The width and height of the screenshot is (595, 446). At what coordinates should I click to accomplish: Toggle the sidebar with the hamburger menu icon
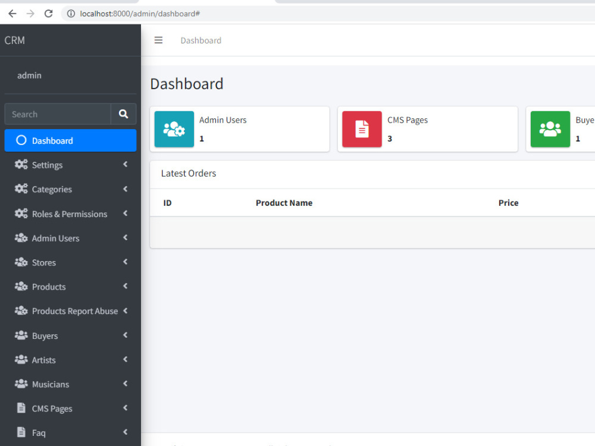pos(158,40)
